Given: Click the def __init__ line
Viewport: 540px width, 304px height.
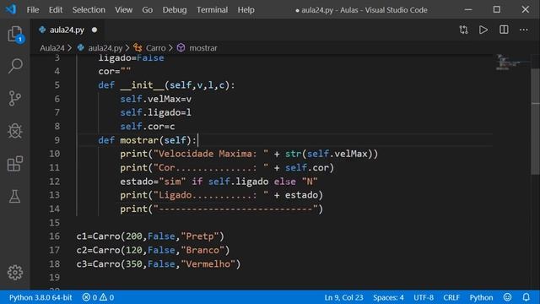Looking at the screenshot, I should [166, 85].
